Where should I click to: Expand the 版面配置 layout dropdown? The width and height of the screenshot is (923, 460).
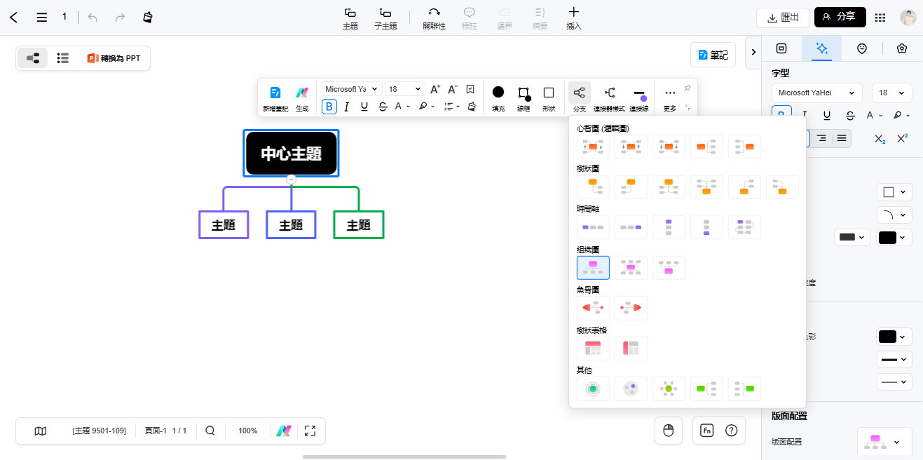884,442
